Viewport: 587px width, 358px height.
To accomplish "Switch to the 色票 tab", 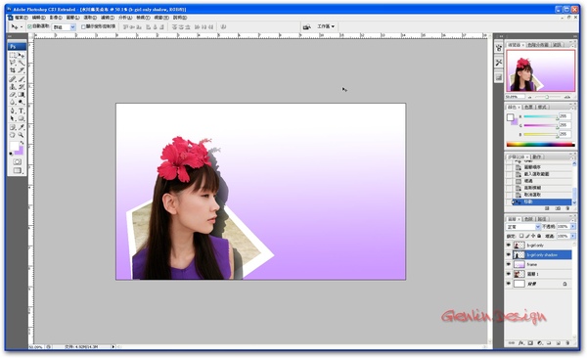I will [x=528, y=107].
